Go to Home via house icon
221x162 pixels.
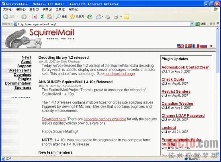click(x=49, y=17)
